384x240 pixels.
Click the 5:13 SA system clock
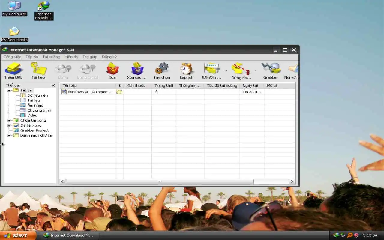[370, 235]
